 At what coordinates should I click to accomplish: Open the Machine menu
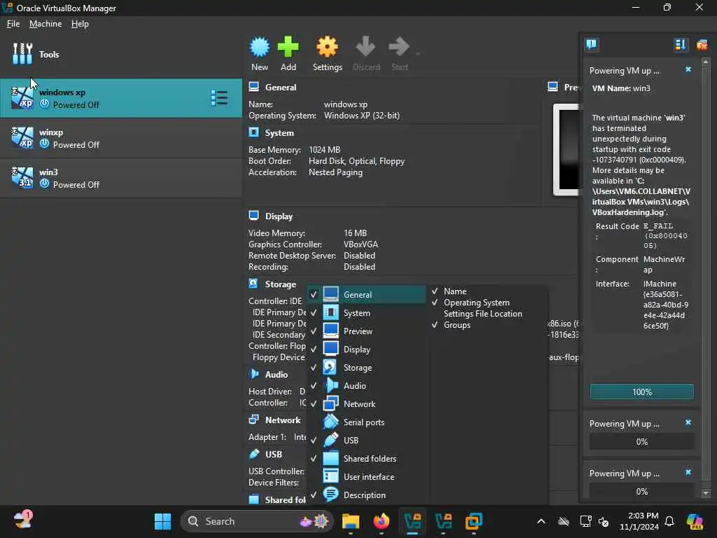click(46, 24)
